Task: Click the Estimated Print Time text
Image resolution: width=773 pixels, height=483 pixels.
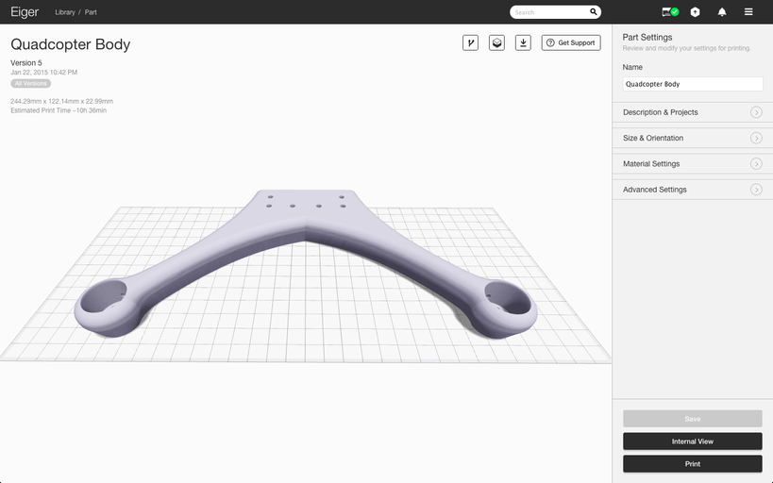Action: point(59,110)
